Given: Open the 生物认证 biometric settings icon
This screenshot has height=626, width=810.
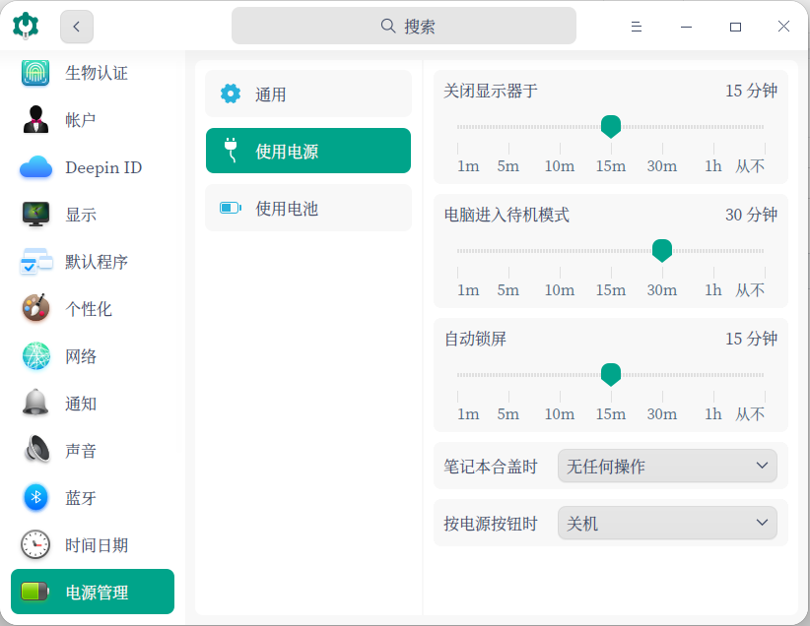Looking at the screenshot, I should click(x=35, y=73).
